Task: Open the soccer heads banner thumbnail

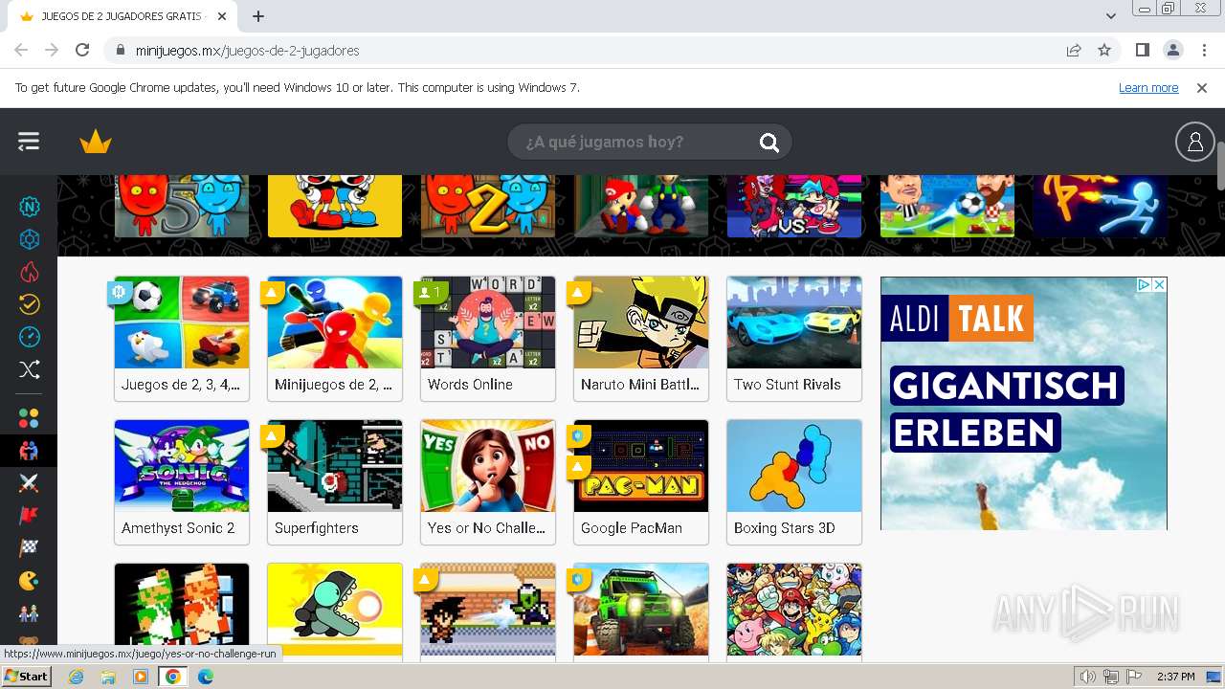Action: [x=947, y=206]
